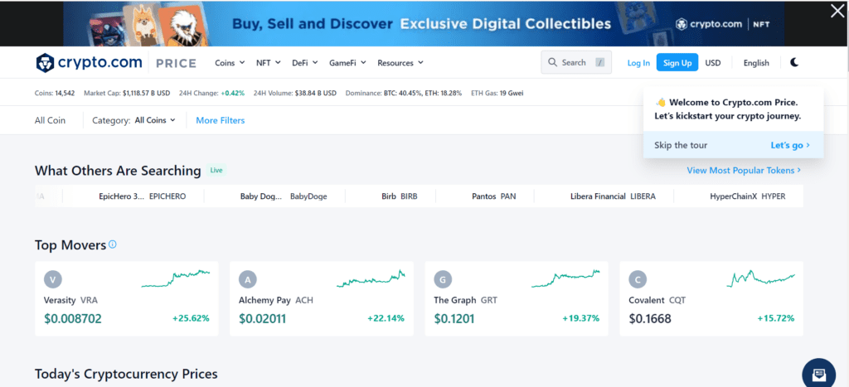Expand the DeFi menu
The width and height of the screenshot is (849, 387).
click(305, 63)
